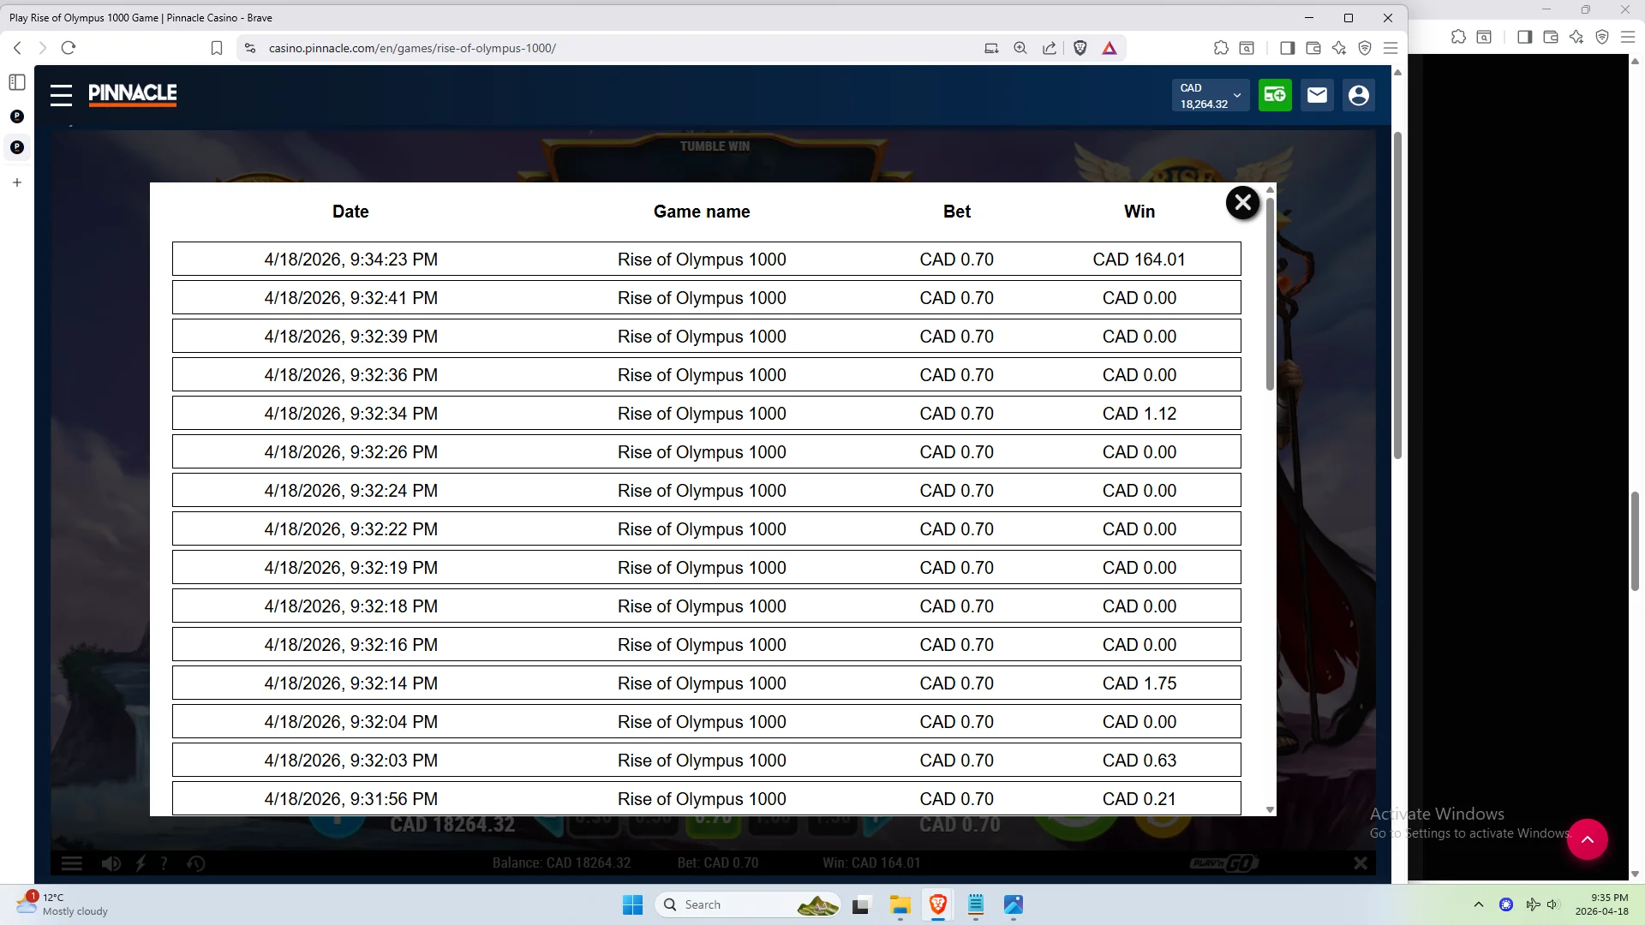Open Brave main menu

1391,48
